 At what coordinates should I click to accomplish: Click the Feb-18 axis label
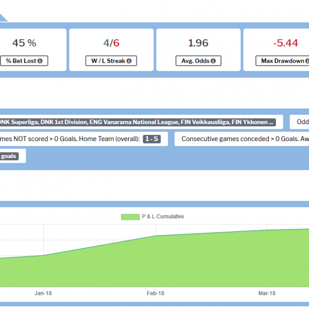pyautogui.click(x=156, y=293)
